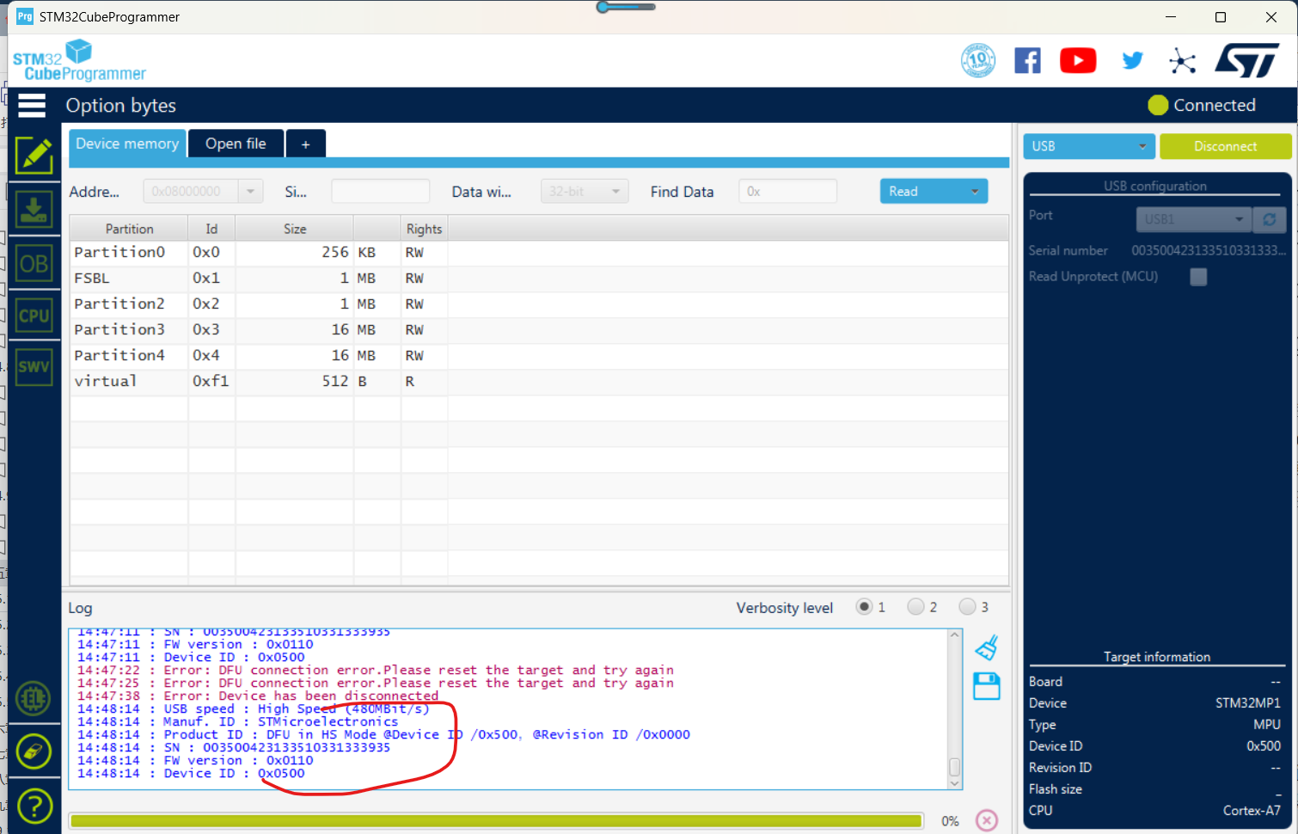The image size is (1298, 834).
Task: Open ST Facebook page icon
Action: point(1027,60)
